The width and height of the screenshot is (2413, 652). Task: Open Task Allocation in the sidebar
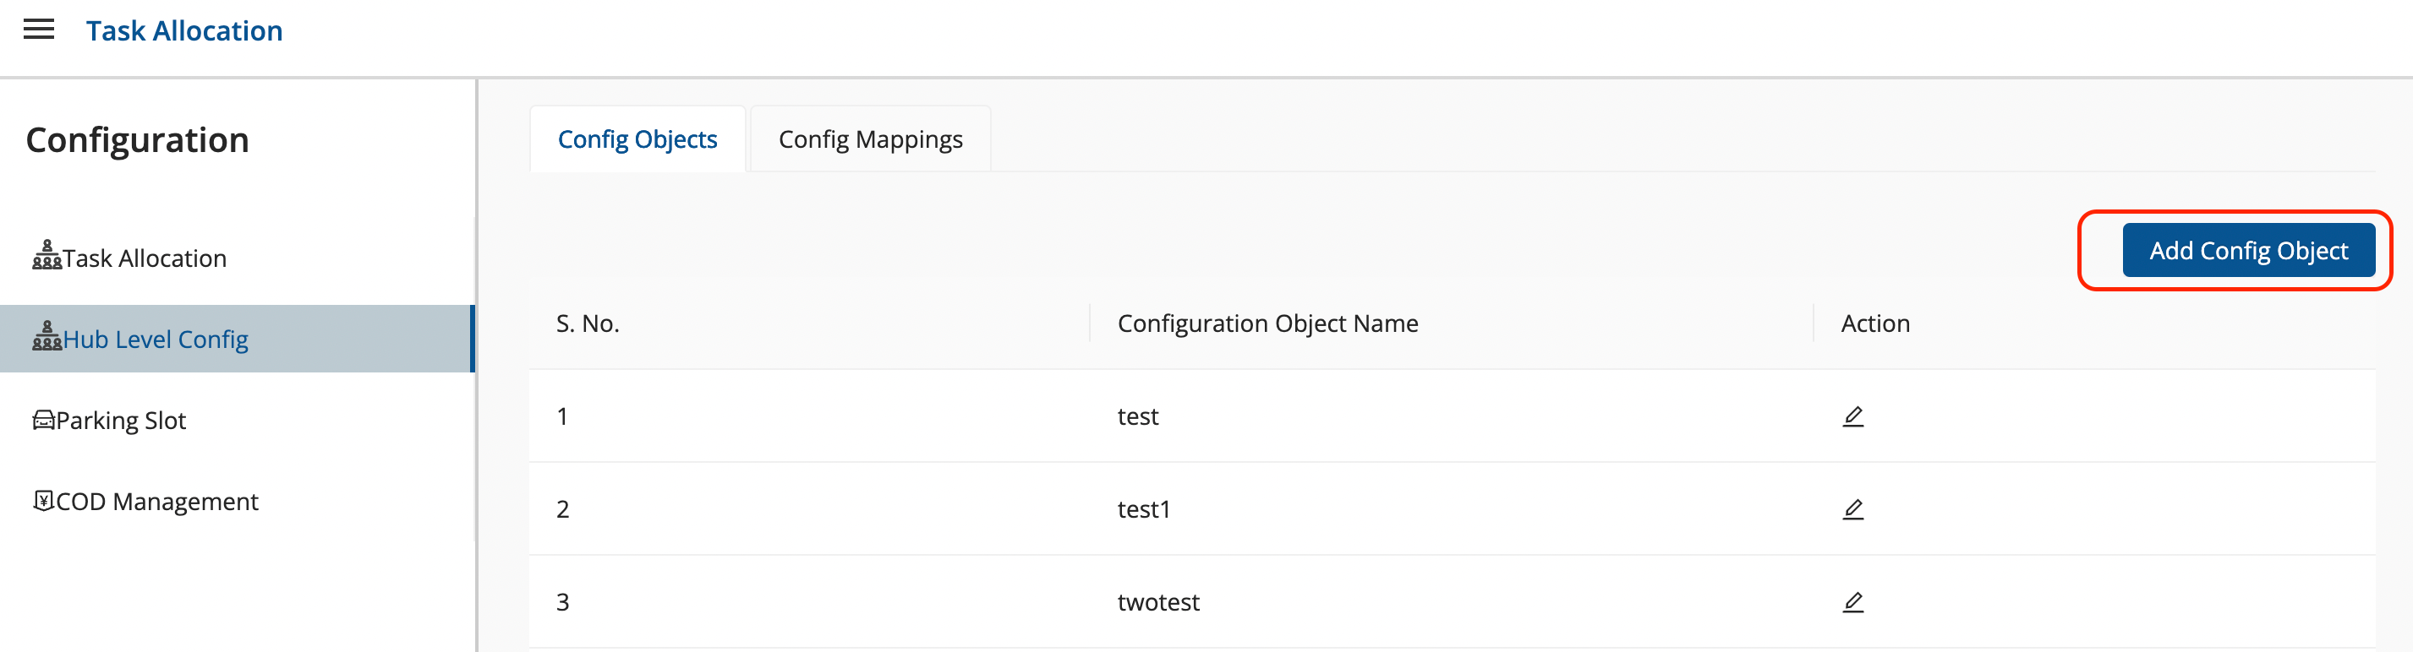145,258
